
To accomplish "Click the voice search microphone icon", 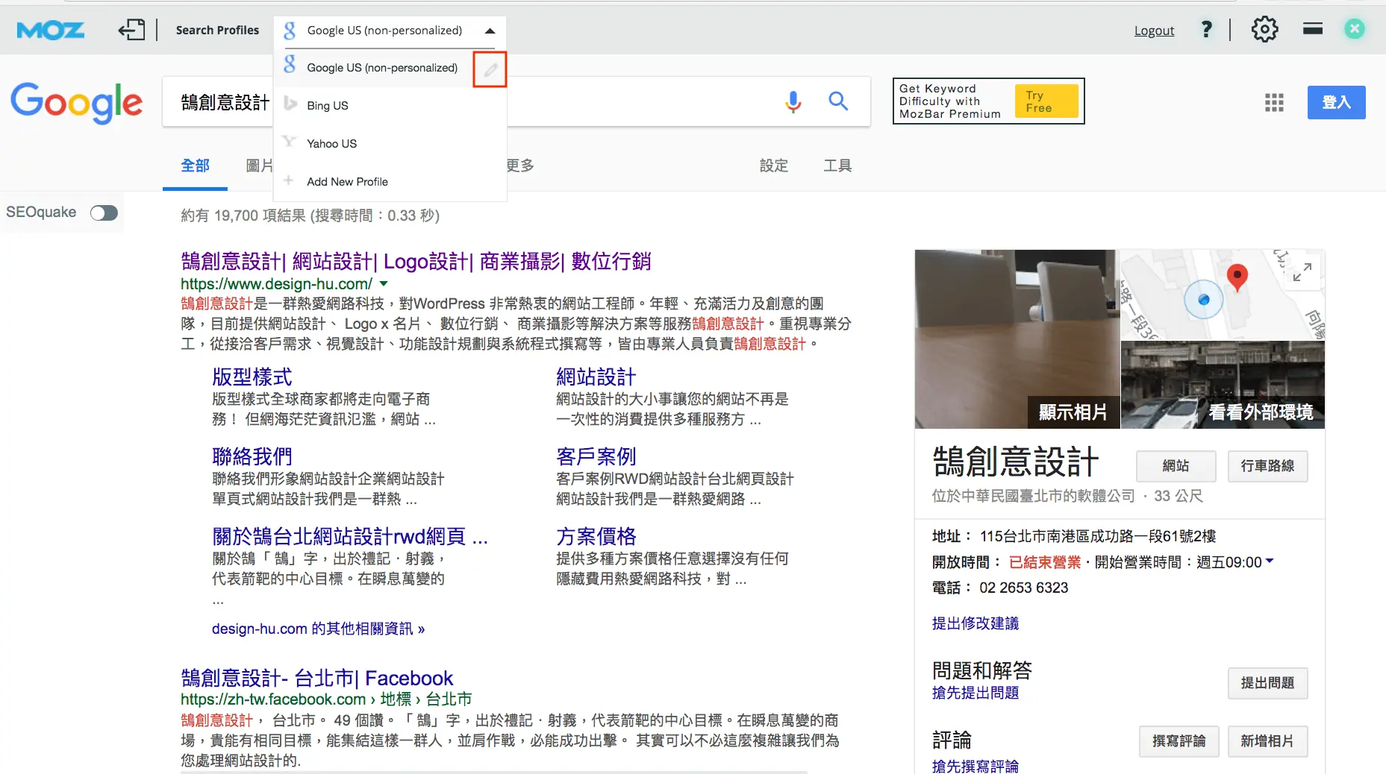I will (x=793, y=101).
